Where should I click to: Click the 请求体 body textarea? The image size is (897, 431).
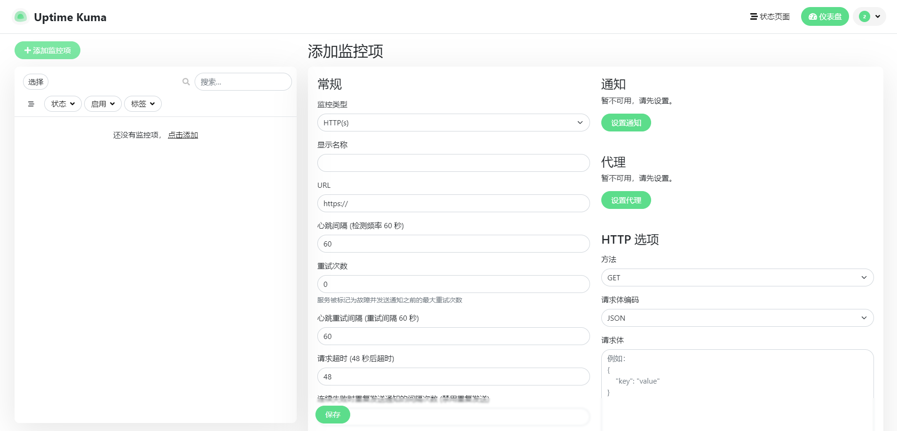pos(738,390)
